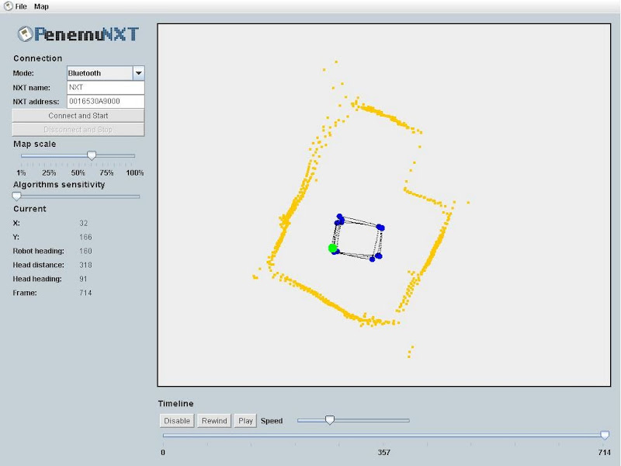Open the File menu
621x466 pixels.
21,6
